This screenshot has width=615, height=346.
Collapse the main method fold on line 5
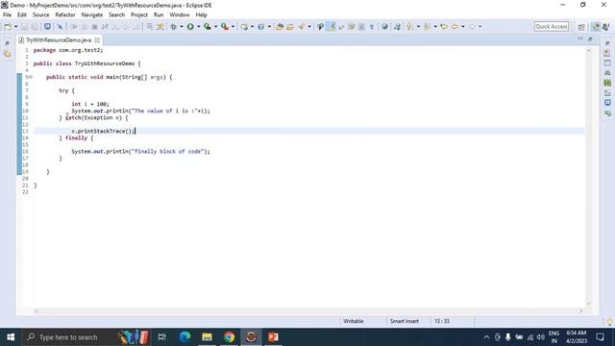point(31,77)
